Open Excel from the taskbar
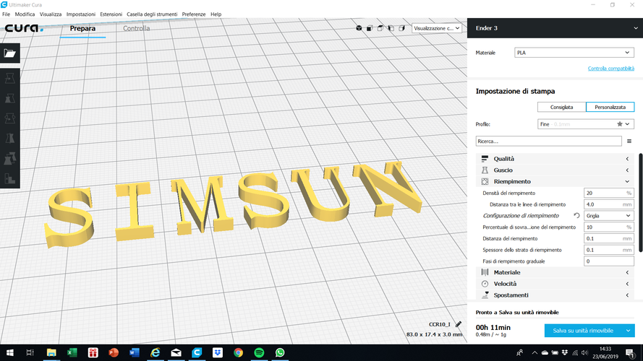The height and width of the screenshot is (361, 643). [72, 352]
